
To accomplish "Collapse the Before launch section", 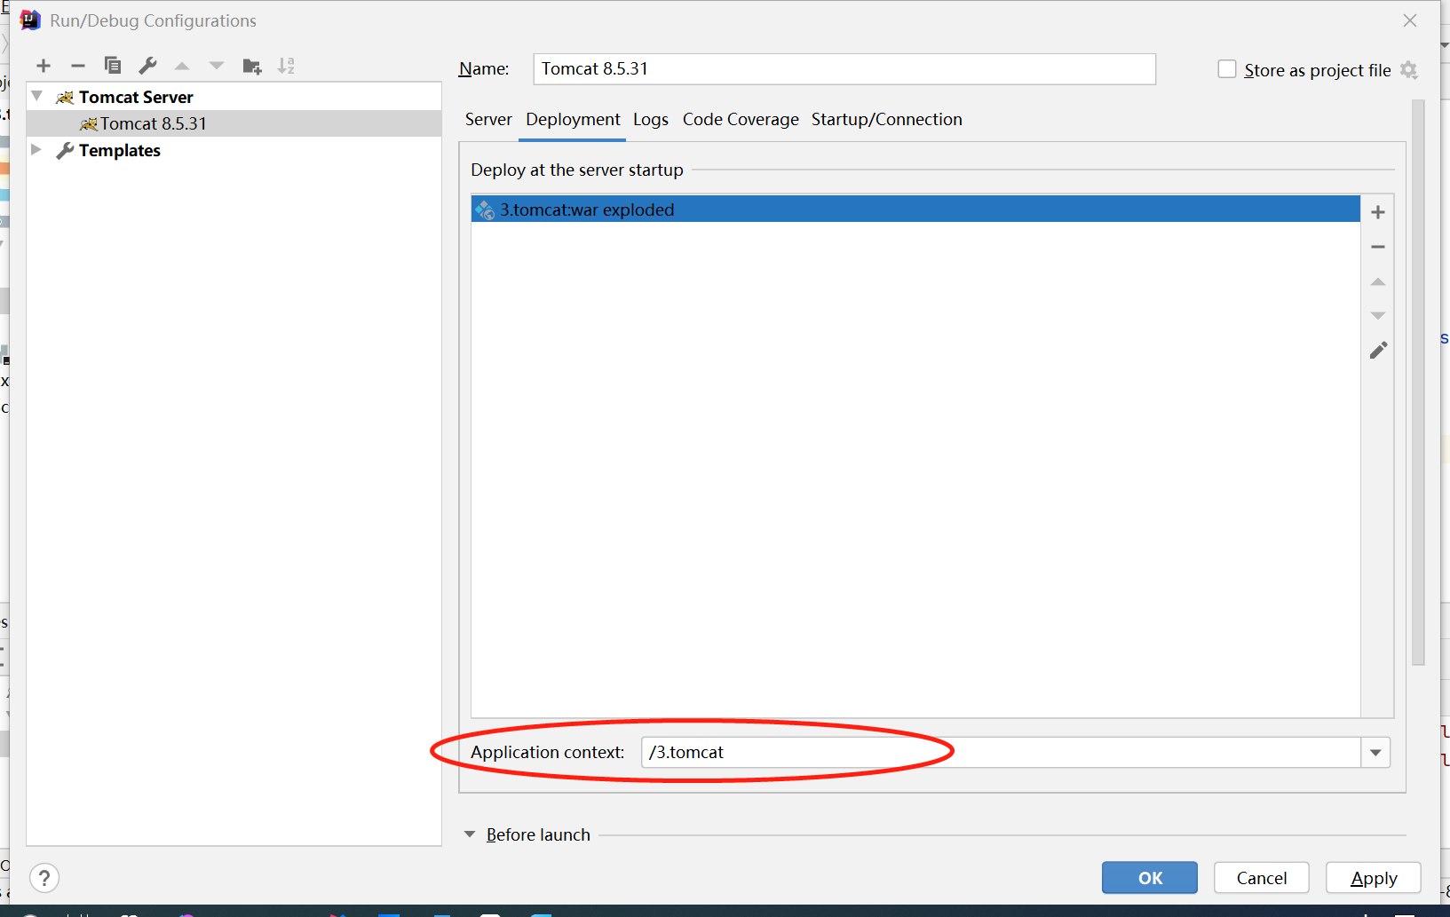I will [x=470, y=834].
